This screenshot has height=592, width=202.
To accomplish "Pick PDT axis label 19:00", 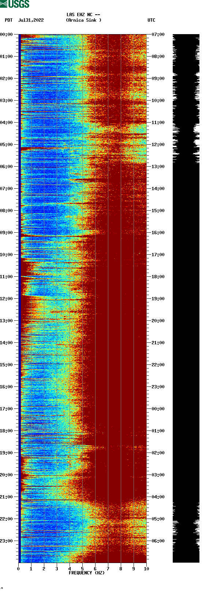I will pyautogui.click(x=7, y=453).
